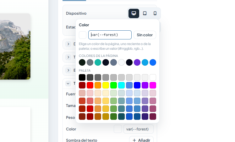The image size is (235, 142).
Task: Click the var(--forest) color text field in popup
Action: [x=110, y=35]
